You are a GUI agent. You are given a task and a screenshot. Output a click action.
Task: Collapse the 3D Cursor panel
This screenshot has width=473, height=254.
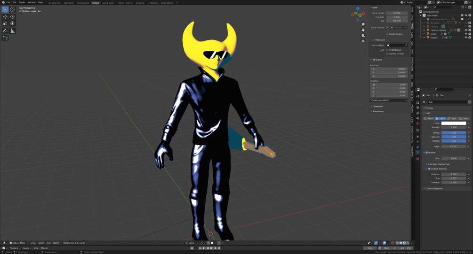[376, 60]
